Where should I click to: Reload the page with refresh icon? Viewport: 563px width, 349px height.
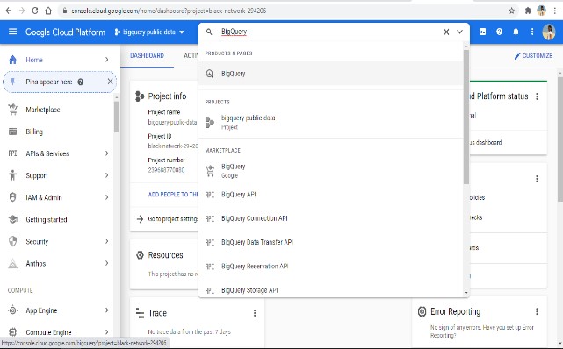(35, 11)
